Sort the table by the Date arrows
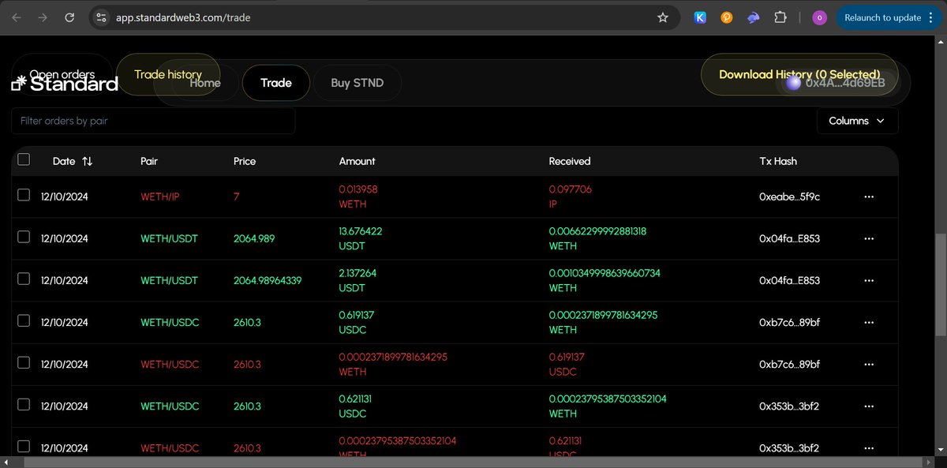 (87, 161)
